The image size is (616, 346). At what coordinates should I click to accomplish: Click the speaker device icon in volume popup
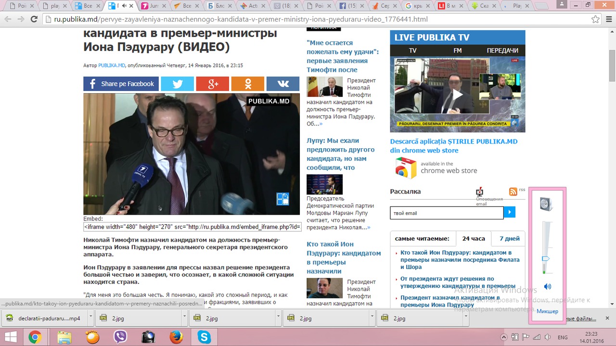(547, 204)
